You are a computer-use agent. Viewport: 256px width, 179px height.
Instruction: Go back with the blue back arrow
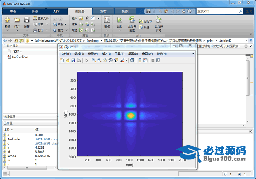[x=5, y=40]
